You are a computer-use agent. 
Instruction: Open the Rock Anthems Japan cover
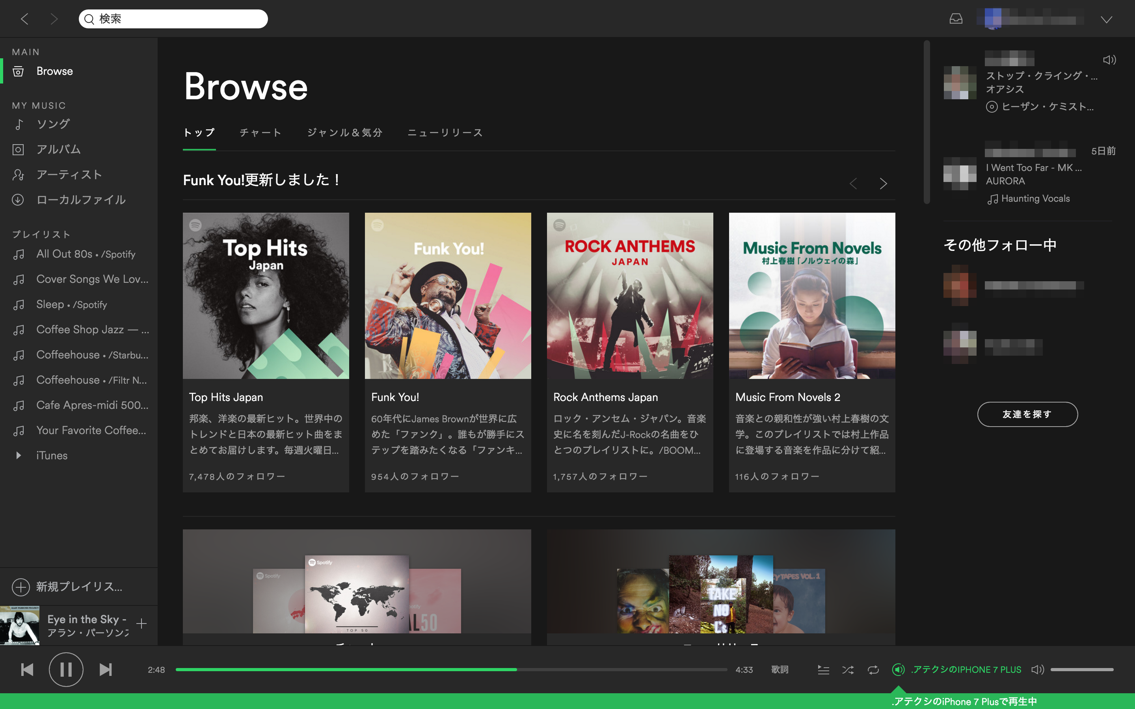630,296
